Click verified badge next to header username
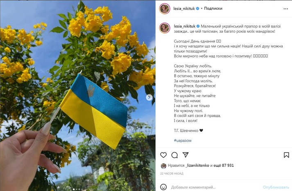The image size is (292, 191). click(197, 8)
